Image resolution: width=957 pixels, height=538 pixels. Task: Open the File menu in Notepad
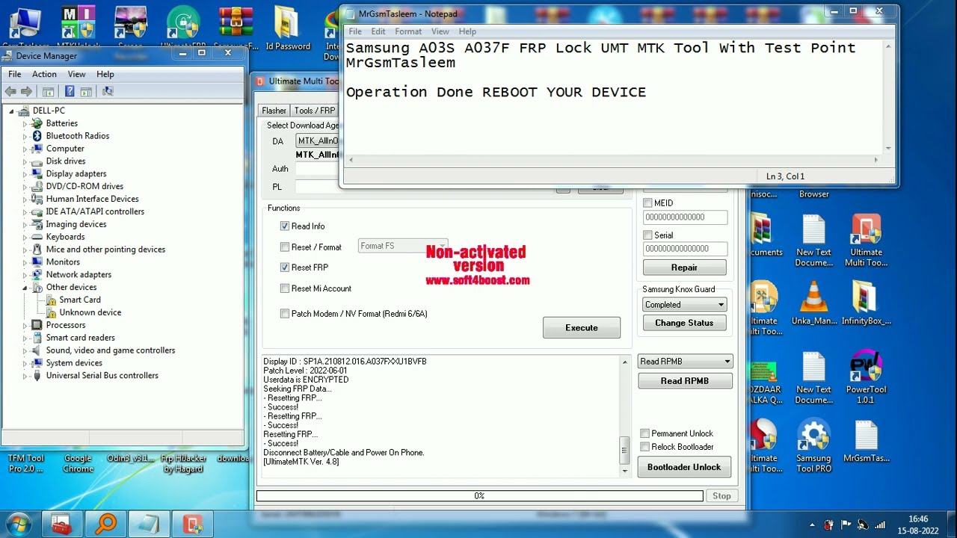pyautogui.click(x=355, y=31)
